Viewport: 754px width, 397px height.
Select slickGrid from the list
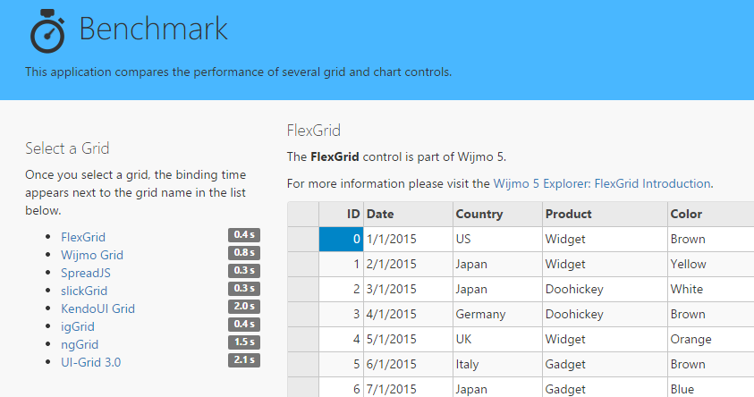84,291
